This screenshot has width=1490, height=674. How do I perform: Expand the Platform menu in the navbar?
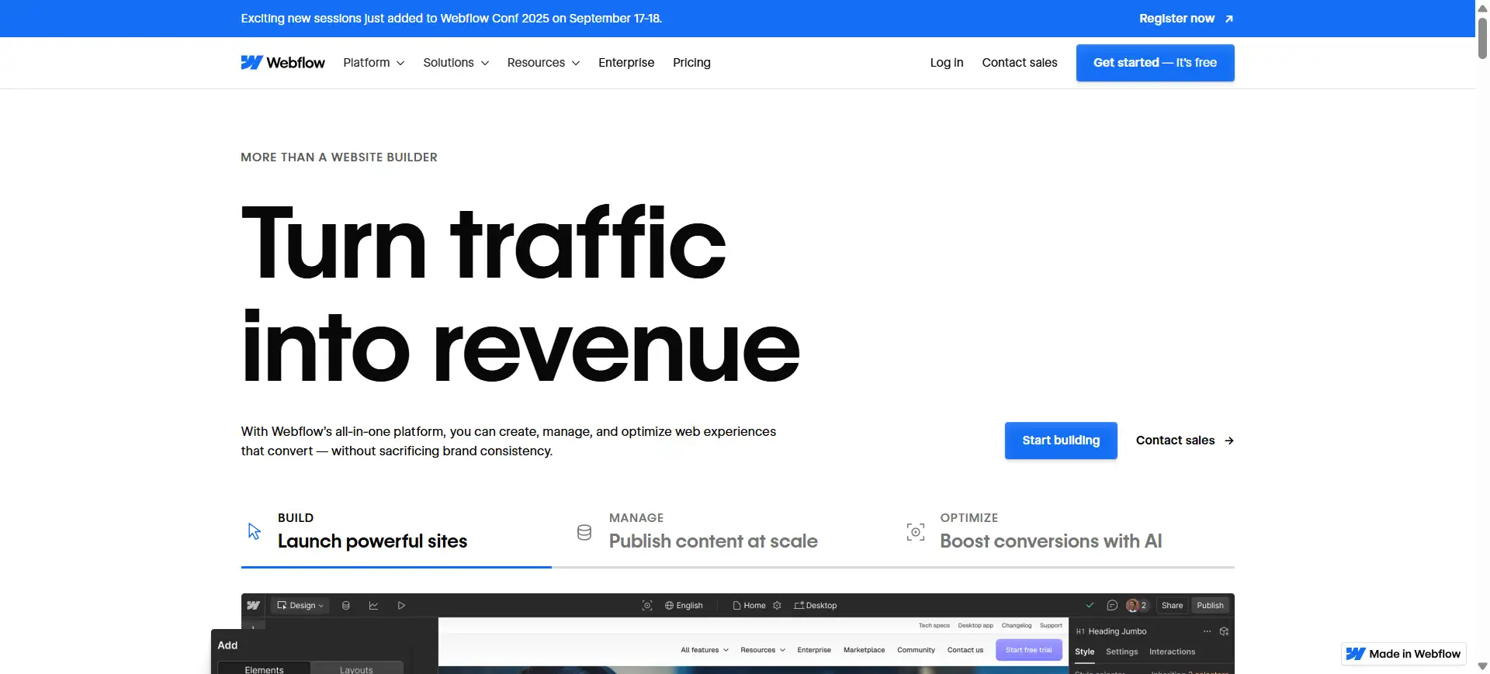(374, 63)
